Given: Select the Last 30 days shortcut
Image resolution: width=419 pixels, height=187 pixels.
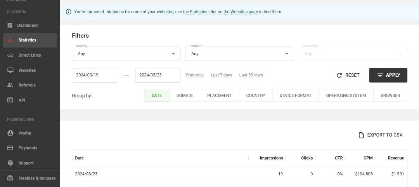Looking at the screenshot, I should pos(251,75).
